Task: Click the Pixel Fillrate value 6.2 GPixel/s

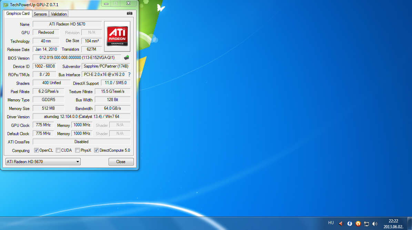Action: [49, 91]
